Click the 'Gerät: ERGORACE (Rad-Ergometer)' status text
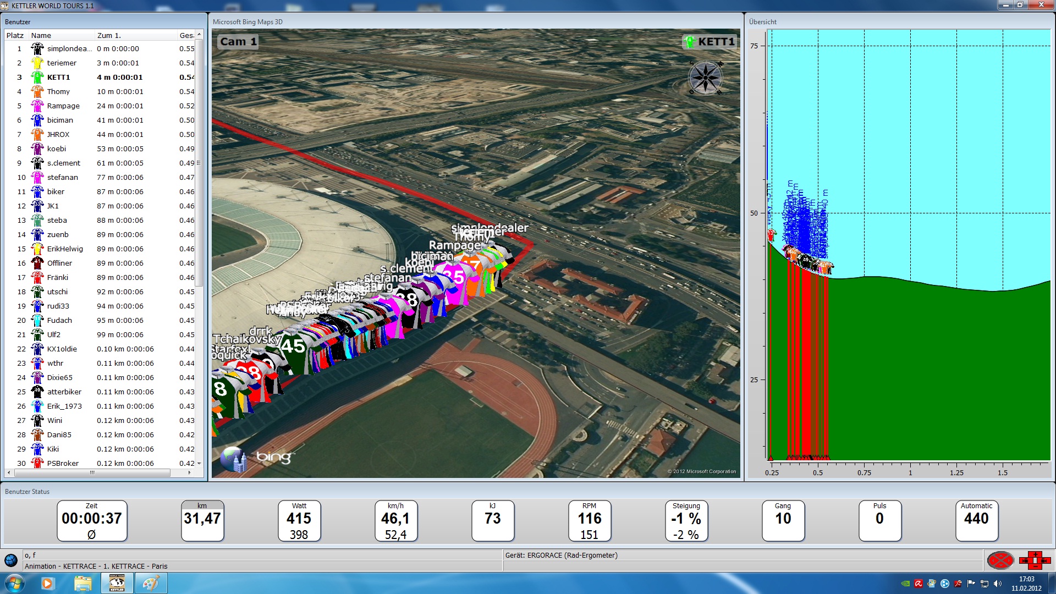Viewport: 1056px width, 594px height. tap(562, 555)
